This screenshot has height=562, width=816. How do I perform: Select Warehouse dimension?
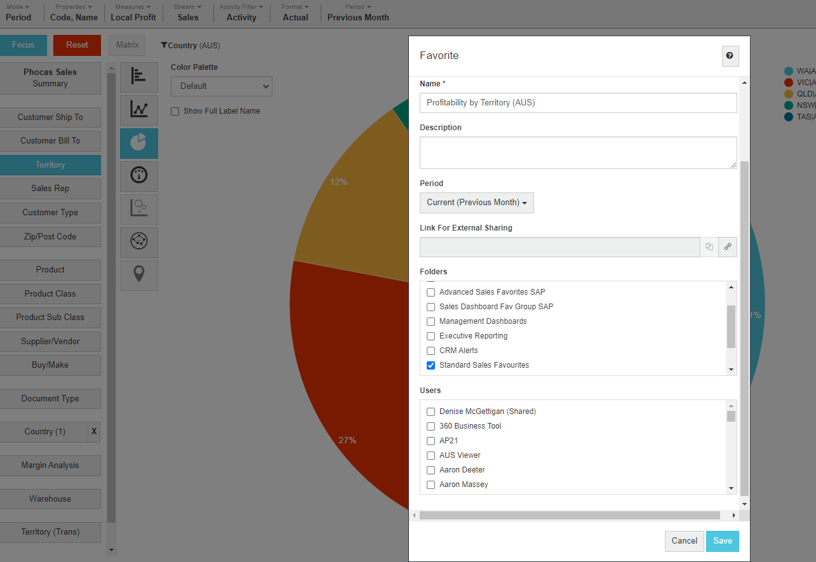point(50,499)
